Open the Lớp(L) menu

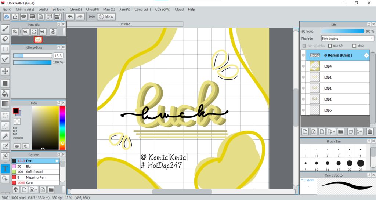(x=43, y=9)
